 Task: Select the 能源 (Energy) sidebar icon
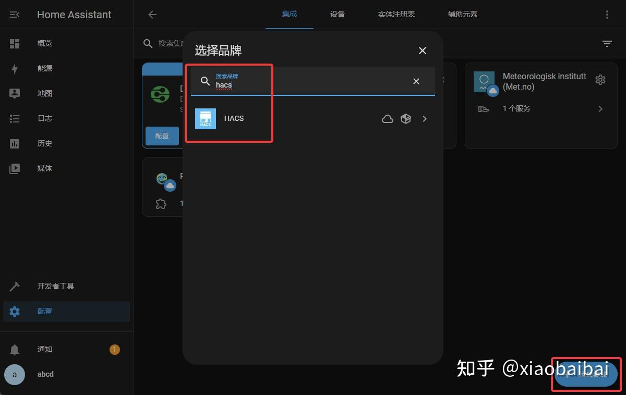click(x=15, y=68)
